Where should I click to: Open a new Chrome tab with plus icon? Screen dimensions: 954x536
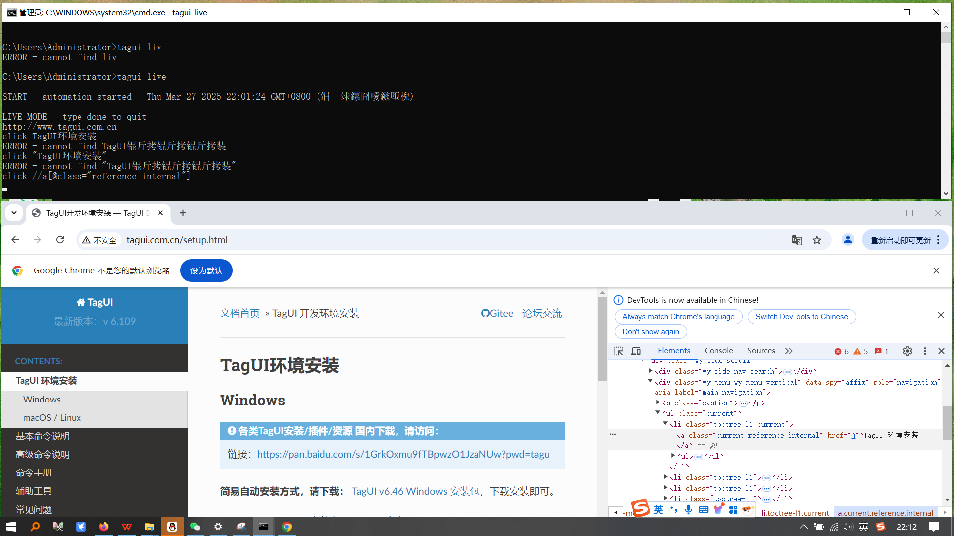tap(183, 213)
